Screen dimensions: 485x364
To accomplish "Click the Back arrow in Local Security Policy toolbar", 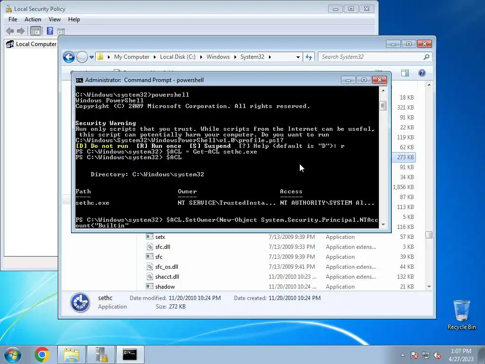I will pos(10,31).
